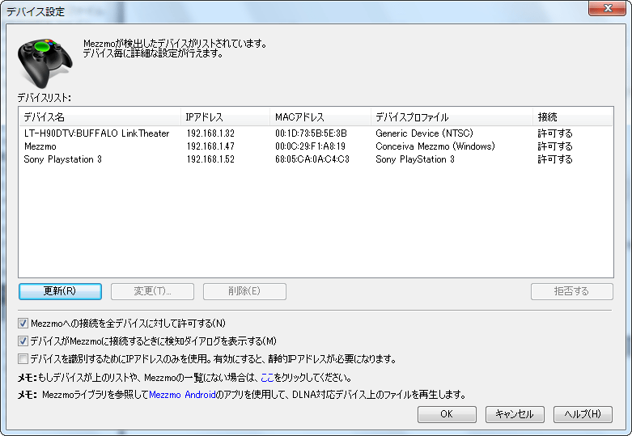Click the 更新(R) refresh button

60,291
